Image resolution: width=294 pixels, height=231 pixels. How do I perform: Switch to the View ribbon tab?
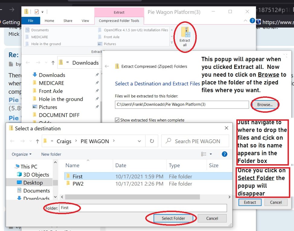coord(85,21)
